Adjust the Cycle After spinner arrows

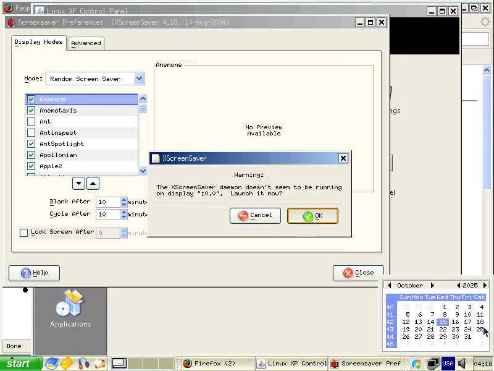[x=124, y=215]
